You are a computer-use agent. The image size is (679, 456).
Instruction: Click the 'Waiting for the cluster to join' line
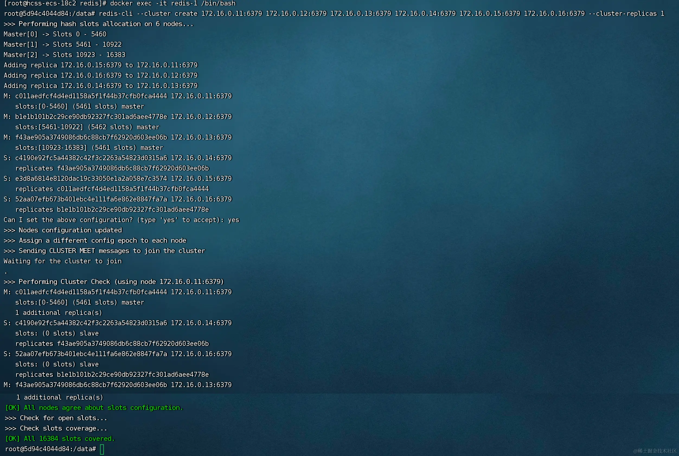pos(63,261)
